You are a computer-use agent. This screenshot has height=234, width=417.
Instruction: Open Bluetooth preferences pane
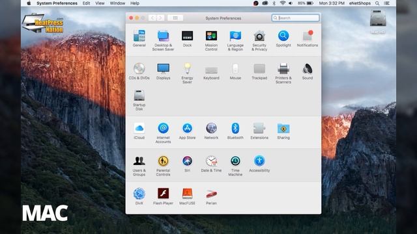(x=235, y=131)
